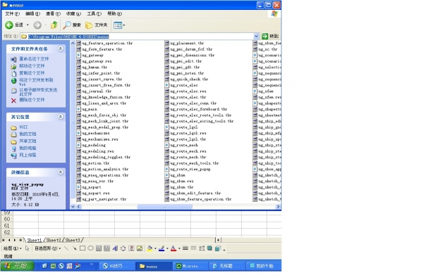Select file ug_route_view_popup
Screen dimensions: 423x278
click(x=190, y=169)
